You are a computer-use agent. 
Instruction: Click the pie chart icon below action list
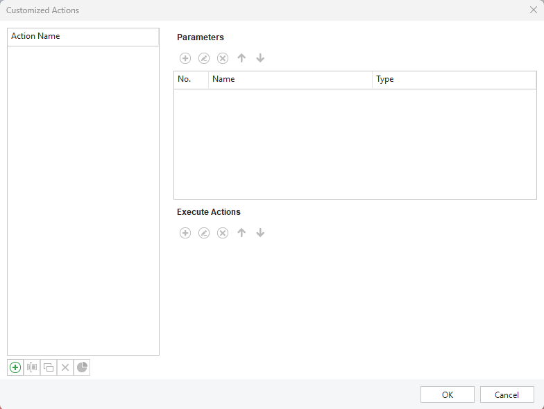click(x=82, y=367)
